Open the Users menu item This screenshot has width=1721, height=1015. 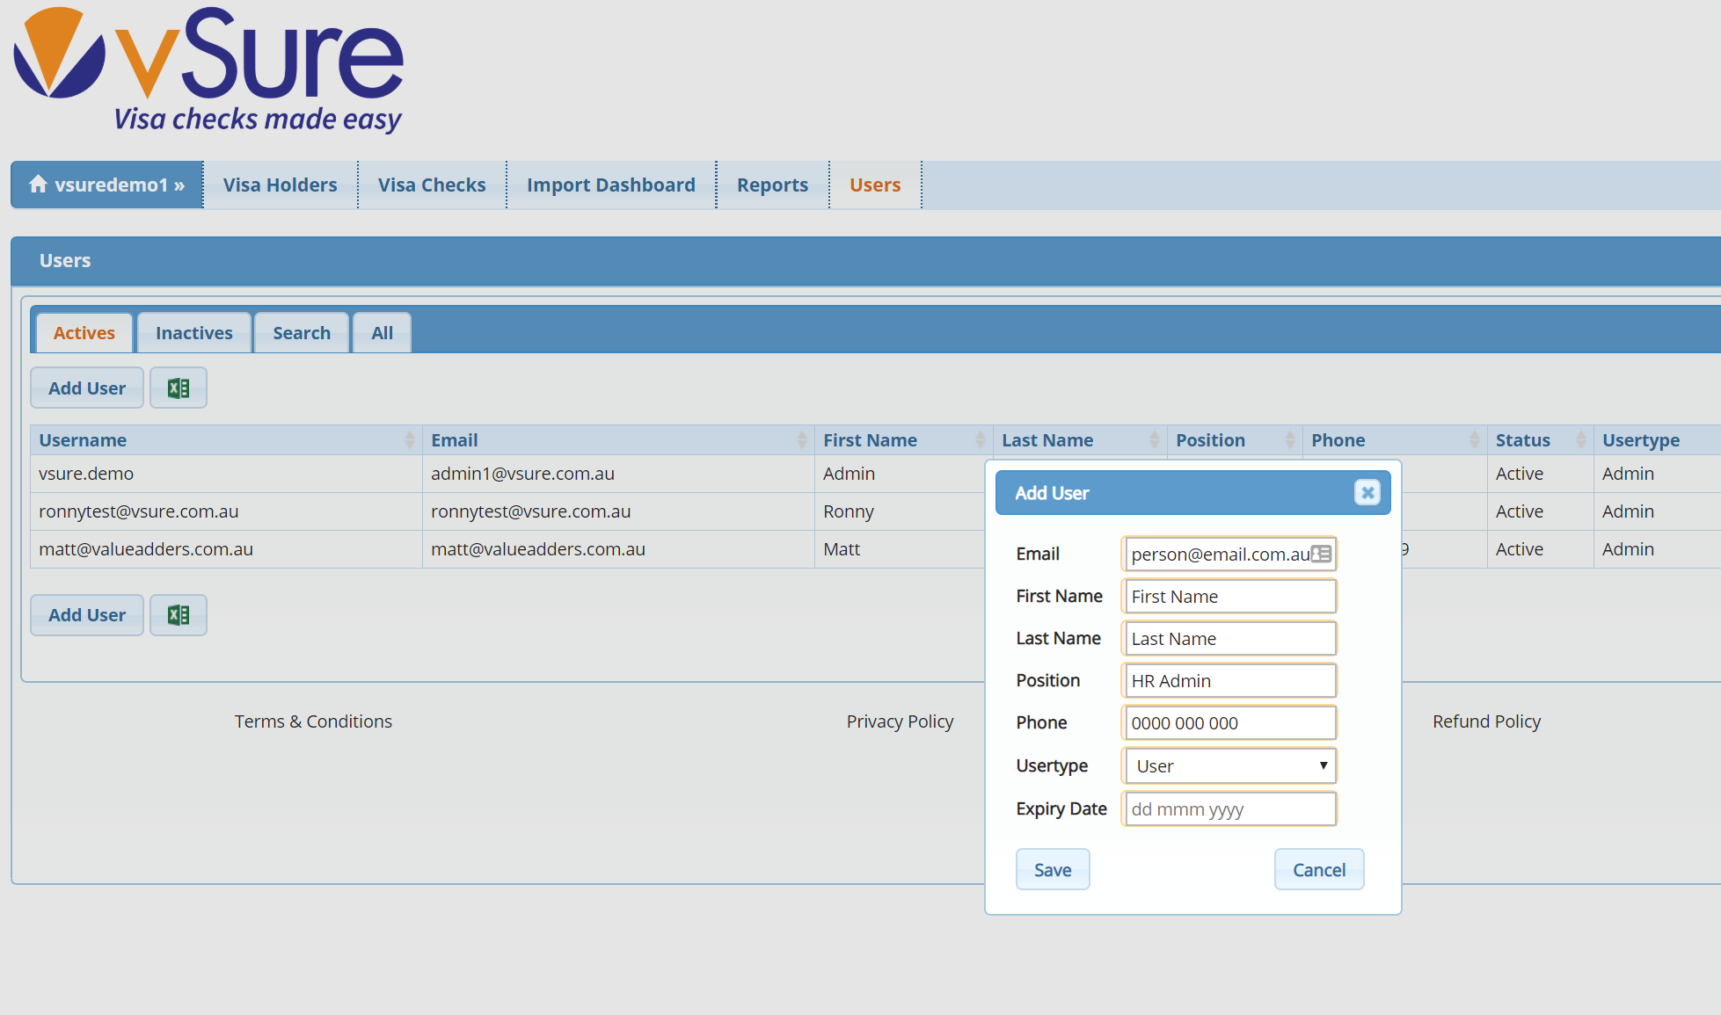point(875,185)
